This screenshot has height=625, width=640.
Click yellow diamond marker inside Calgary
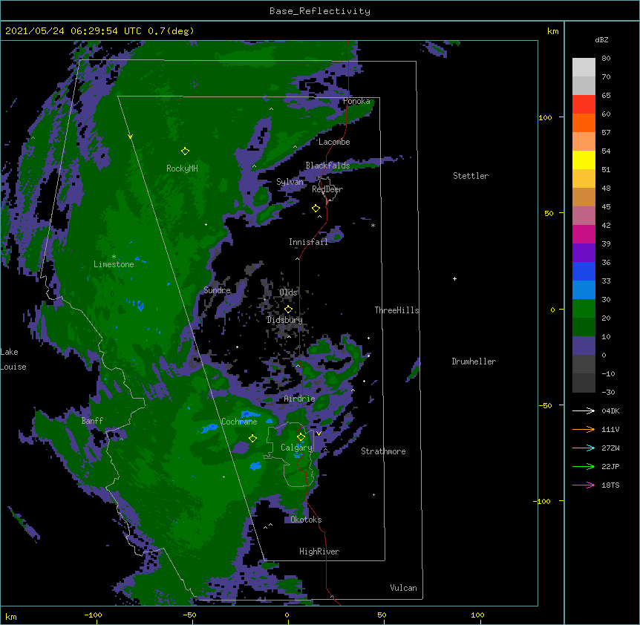point(301,437)
